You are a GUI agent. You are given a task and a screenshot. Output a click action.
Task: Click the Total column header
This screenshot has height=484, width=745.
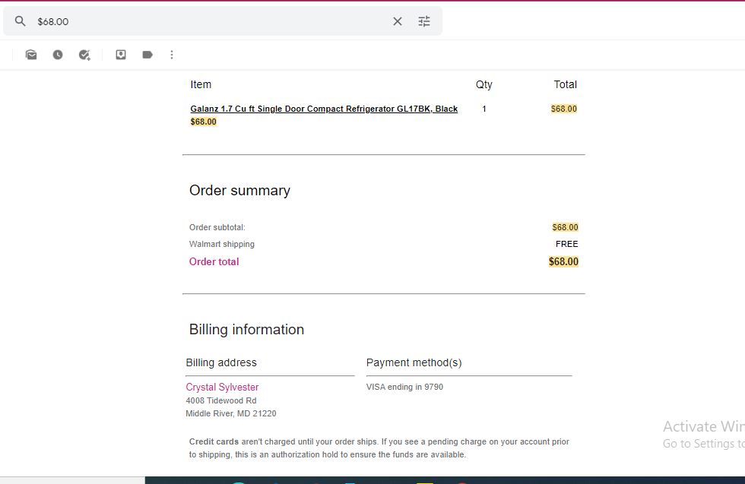(x=565, y=84)
